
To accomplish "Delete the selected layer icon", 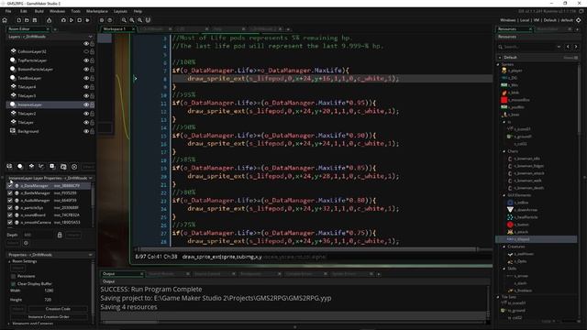I will point(74,167).
